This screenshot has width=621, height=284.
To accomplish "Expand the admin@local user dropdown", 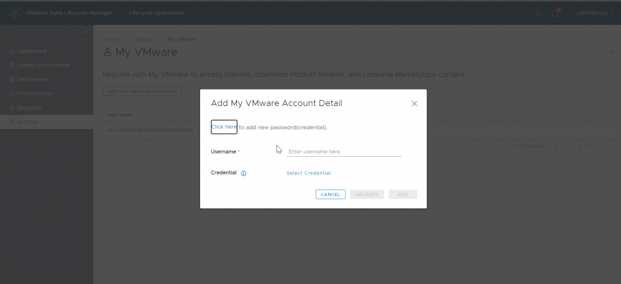I will tap(594, 13).
